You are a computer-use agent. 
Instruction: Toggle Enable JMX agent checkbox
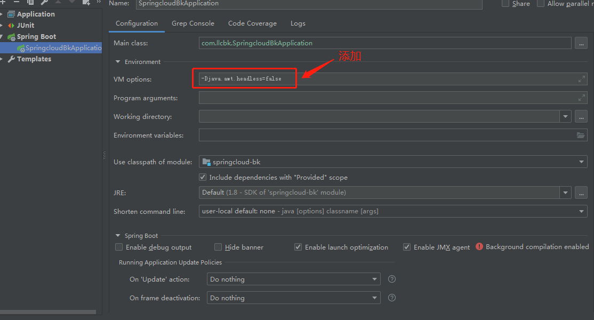(x=407, y=247)
